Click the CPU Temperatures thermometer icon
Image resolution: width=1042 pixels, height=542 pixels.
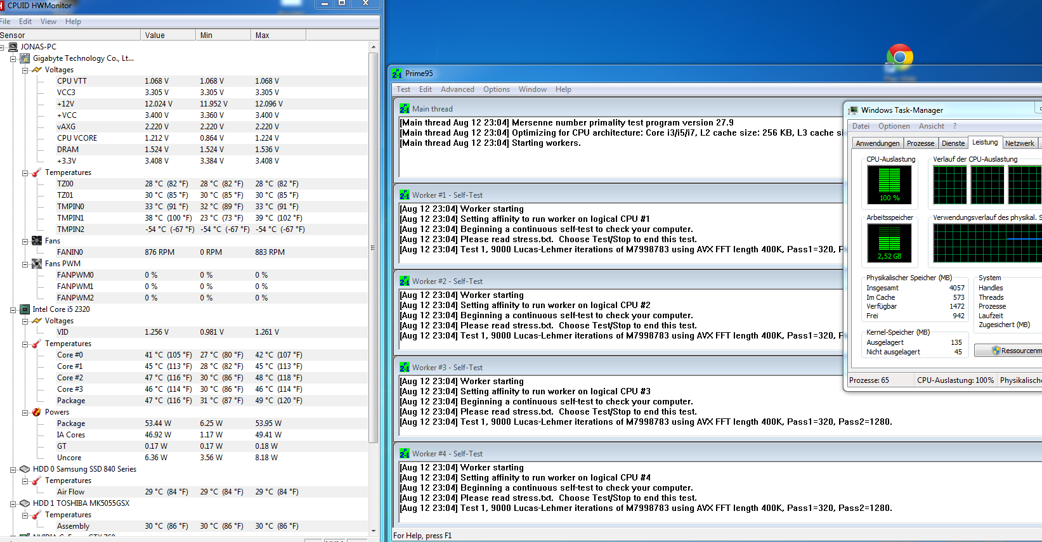pyautogui.click(x=37, y=344)
